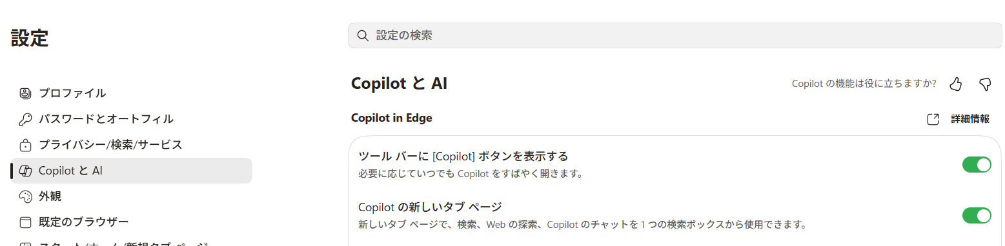Image resolution: width=1005 pixels, height=246 pixels.
Task: Open the 外観 settings section
Action: point(131,196)
